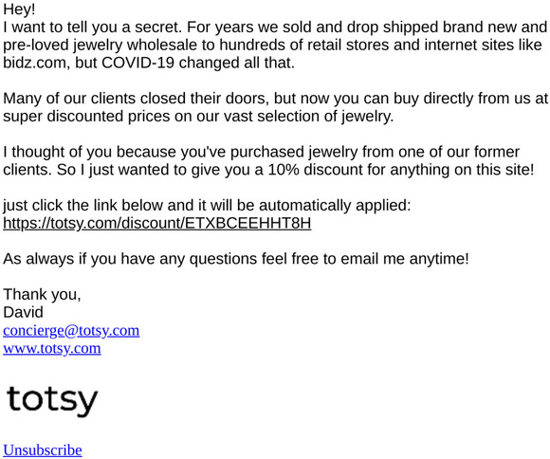Click the totsy logo image
550x459 pixels.
tap(52, 402)
